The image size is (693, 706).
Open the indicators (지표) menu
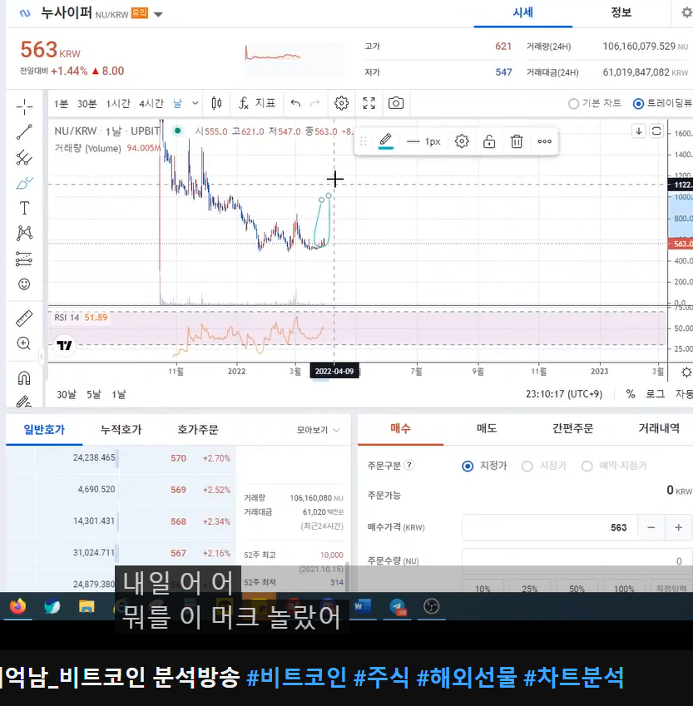pyautogui.click(x=257, y=103)
